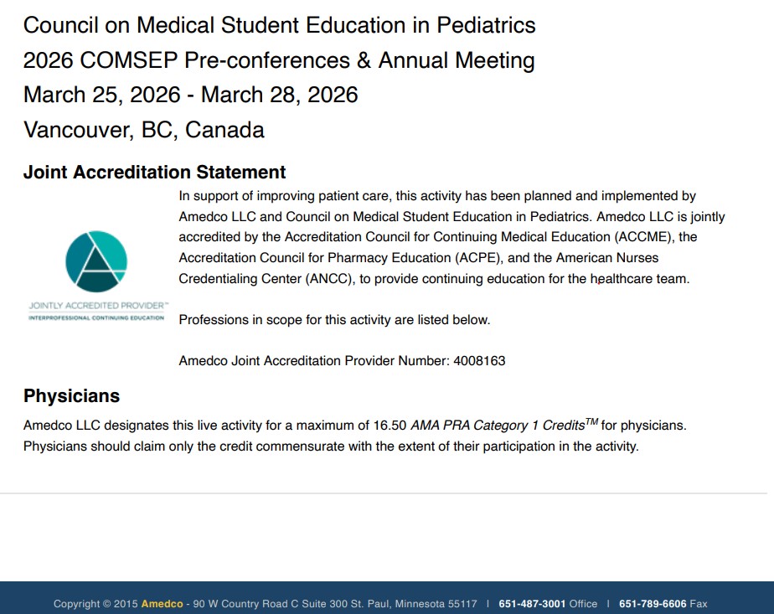Click the Physicians should claim only sentence
Image resolution: width=774 pixels, height=614 pixels.
click(x=331, y=446)
